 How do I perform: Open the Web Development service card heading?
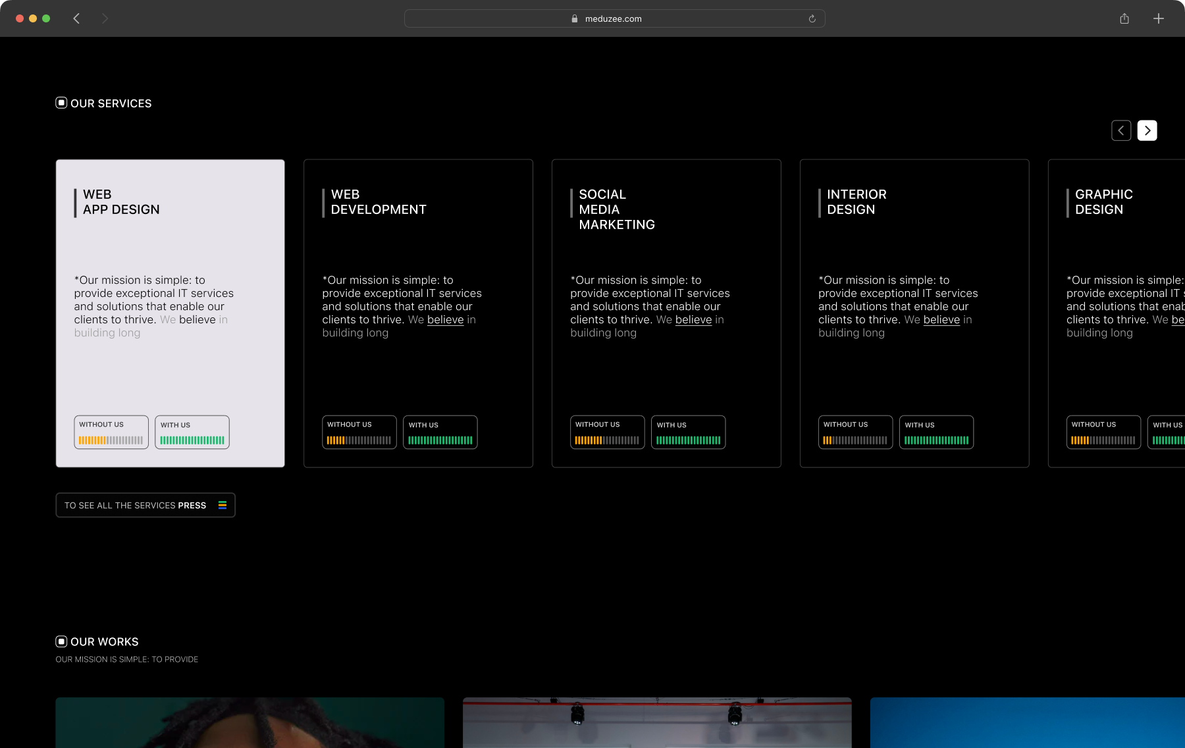[x=379, y=202]
